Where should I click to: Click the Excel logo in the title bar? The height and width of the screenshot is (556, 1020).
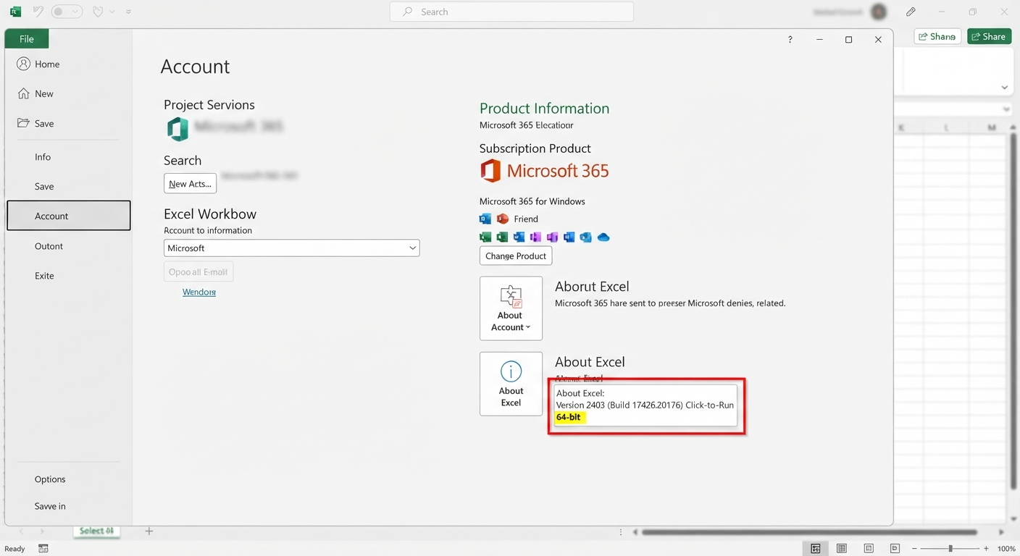(x=15, y=12)
